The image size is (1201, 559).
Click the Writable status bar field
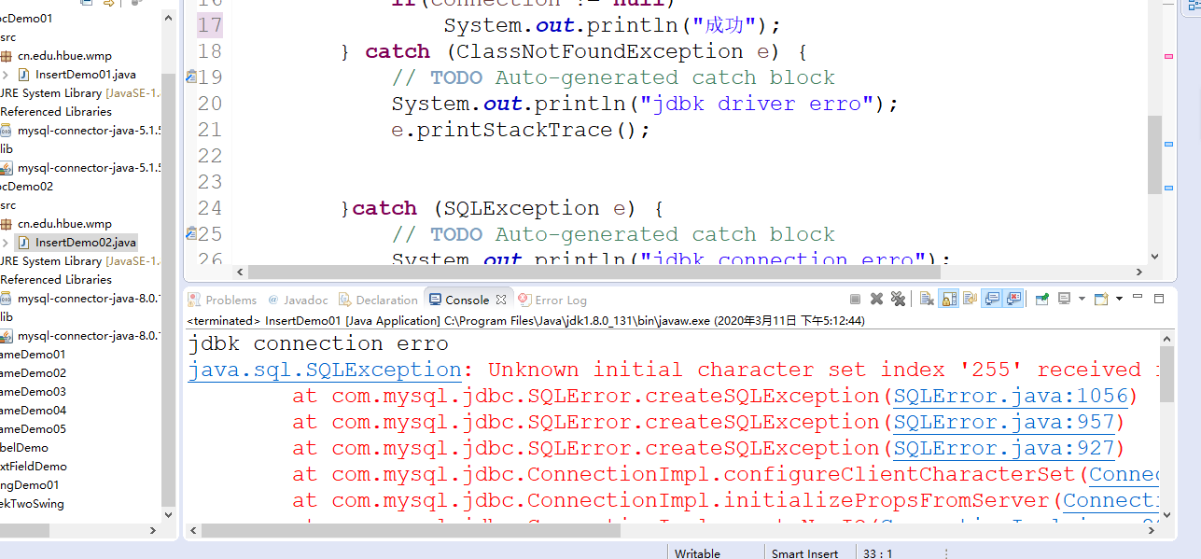click(x=697, y=553)
